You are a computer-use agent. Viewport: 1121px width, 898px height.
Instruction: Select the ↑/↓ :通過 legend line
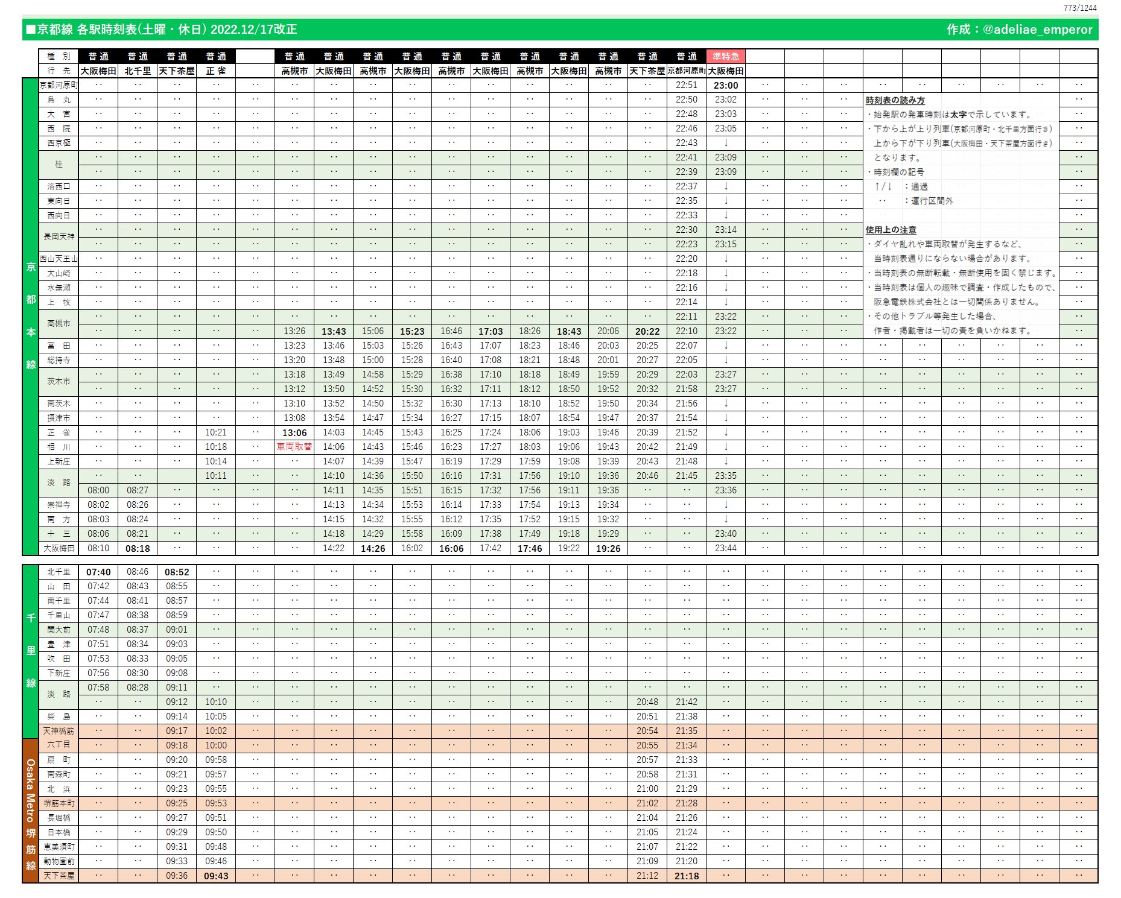click(x=901, y=186)
